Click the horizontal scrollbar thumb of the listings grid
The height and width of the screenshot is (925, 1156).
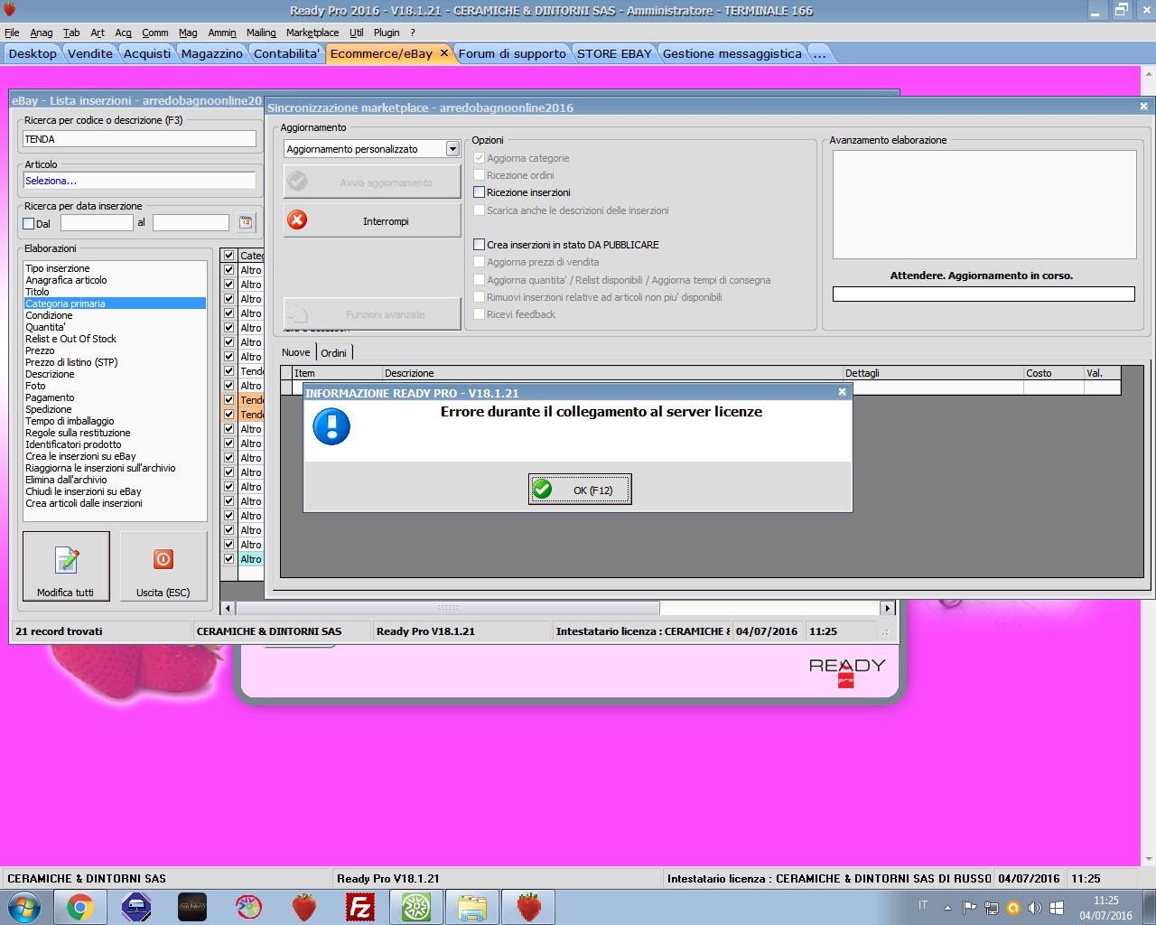click(447, 608)
